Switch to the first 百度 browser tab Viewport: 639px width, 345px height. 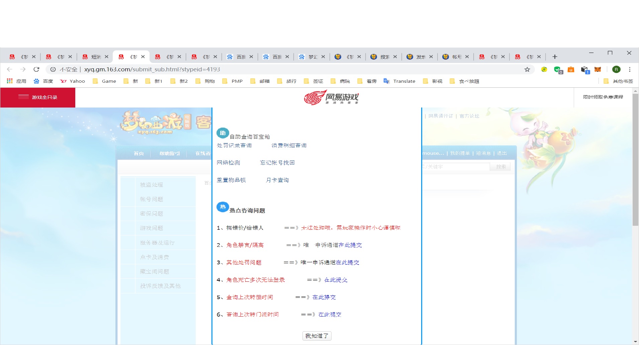[240, 57]
